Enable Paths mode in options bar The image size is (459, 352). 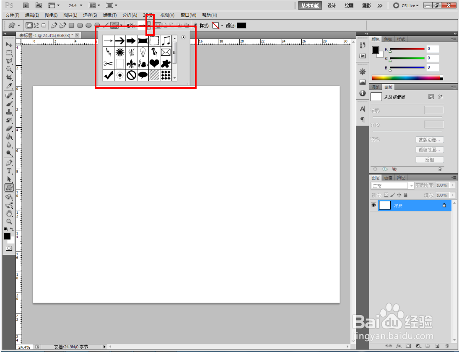[x=36, y=26]
